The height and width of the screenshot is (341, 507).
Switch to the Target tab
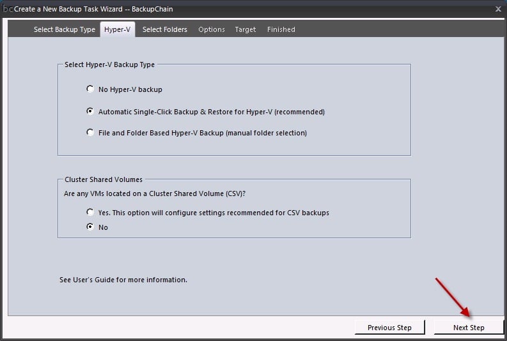(x=246, y=29)
